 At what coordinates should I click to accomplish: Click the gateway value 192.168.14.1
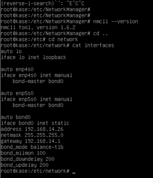click(43, 141)
